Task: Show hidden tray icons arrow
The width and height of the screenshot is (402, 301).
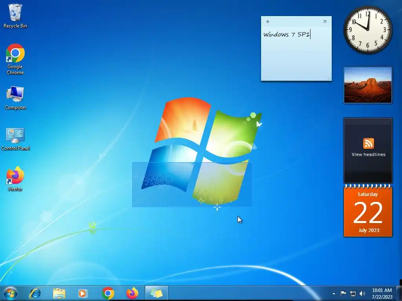Action: [334, 294]
